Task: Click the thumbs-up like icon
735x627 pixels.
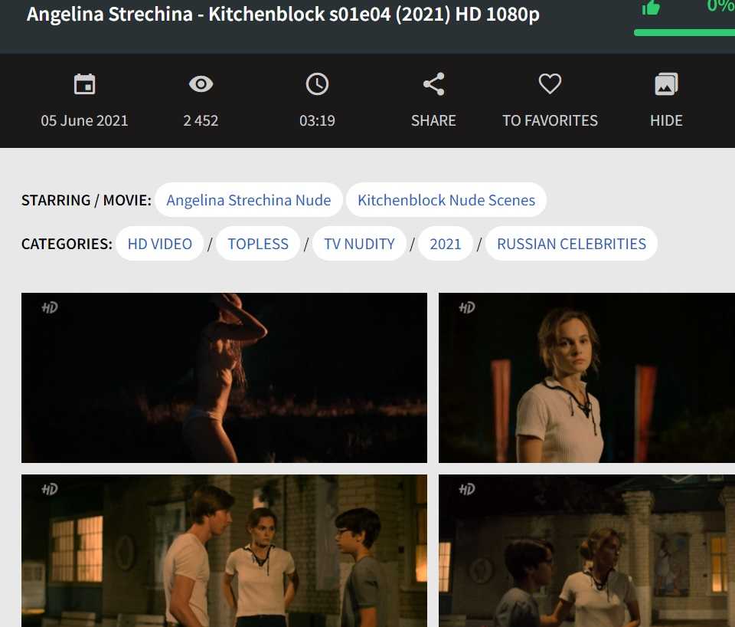Action: (651, 8)
